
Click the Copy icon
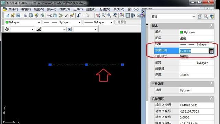pyautogui.click(x=55, y=15)
